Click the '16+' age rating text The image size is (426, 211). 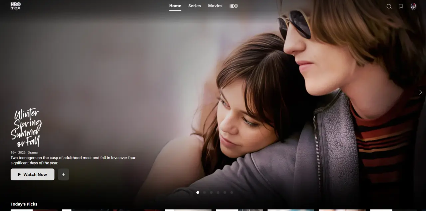13,152
